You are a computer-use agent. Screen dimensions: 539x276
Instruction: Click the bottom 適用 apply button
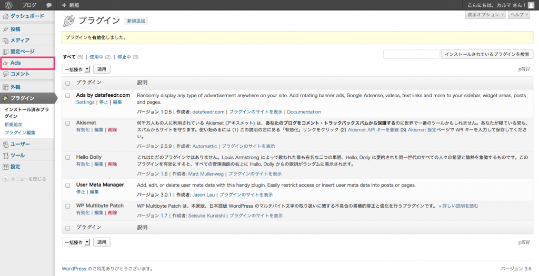[x=102, y=242]
